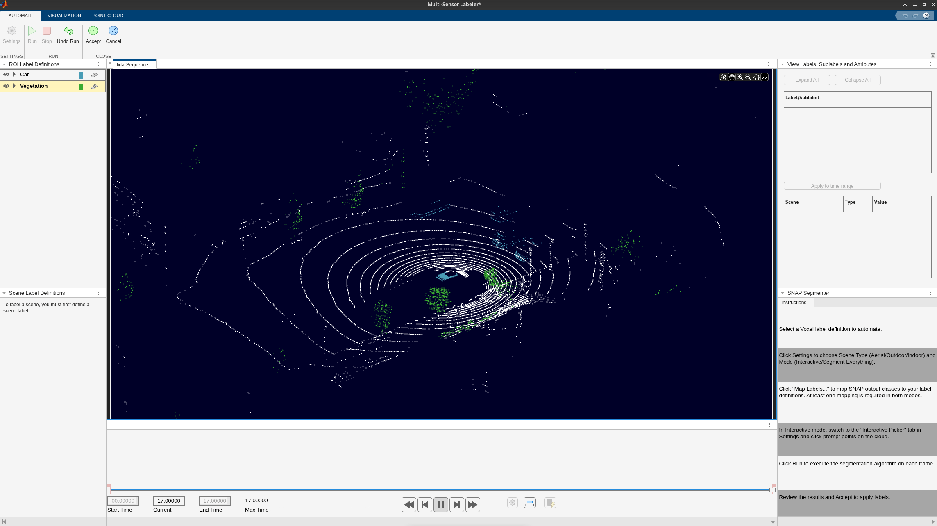Pause the lidar sequence playback
This screenshot has width=937, height=526.
pos(441,505)
